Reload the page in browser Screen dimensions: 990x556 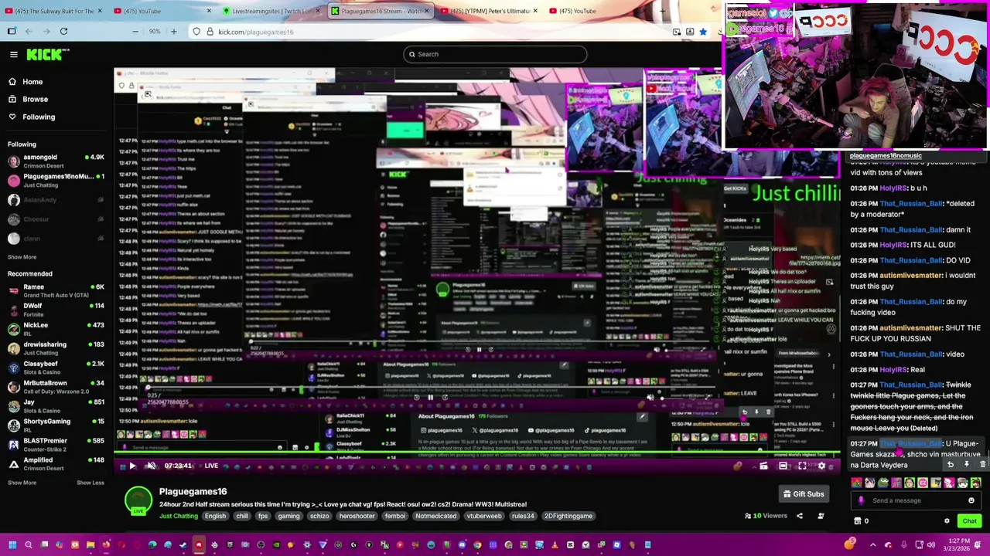click(x=63, y=32)
